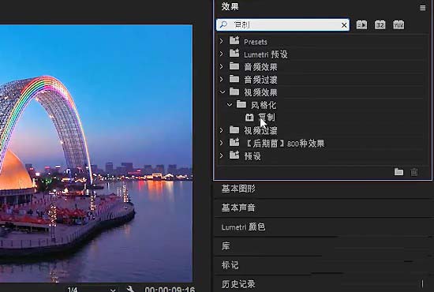Click the 00:00:09:16 duration timecode

coord(170,290)
